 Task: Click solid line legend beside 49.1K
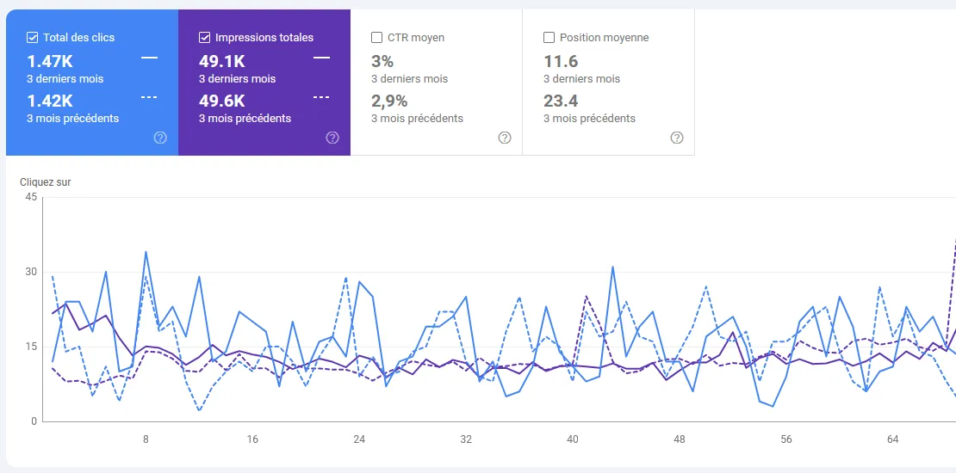coord(321,58)
